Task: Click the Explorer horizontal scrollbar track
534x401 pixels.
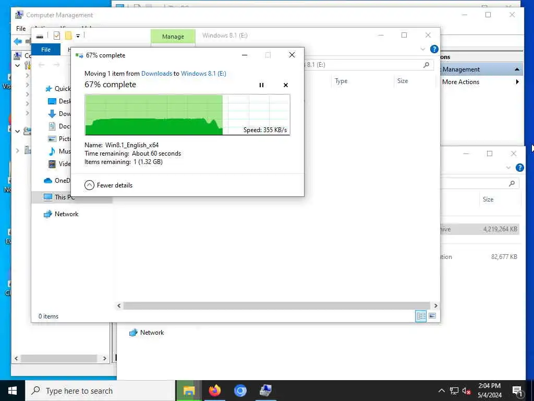Action: (x=276, y=306)
